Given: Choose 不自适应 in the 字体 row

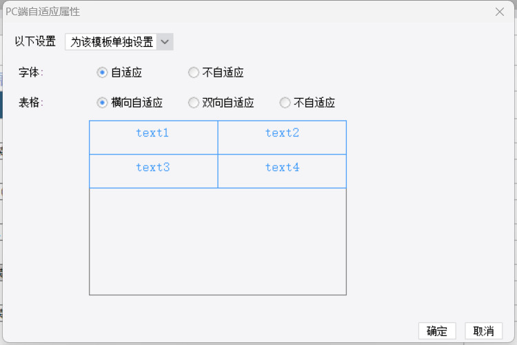Looking at the screenshot, I should [194, 72].
